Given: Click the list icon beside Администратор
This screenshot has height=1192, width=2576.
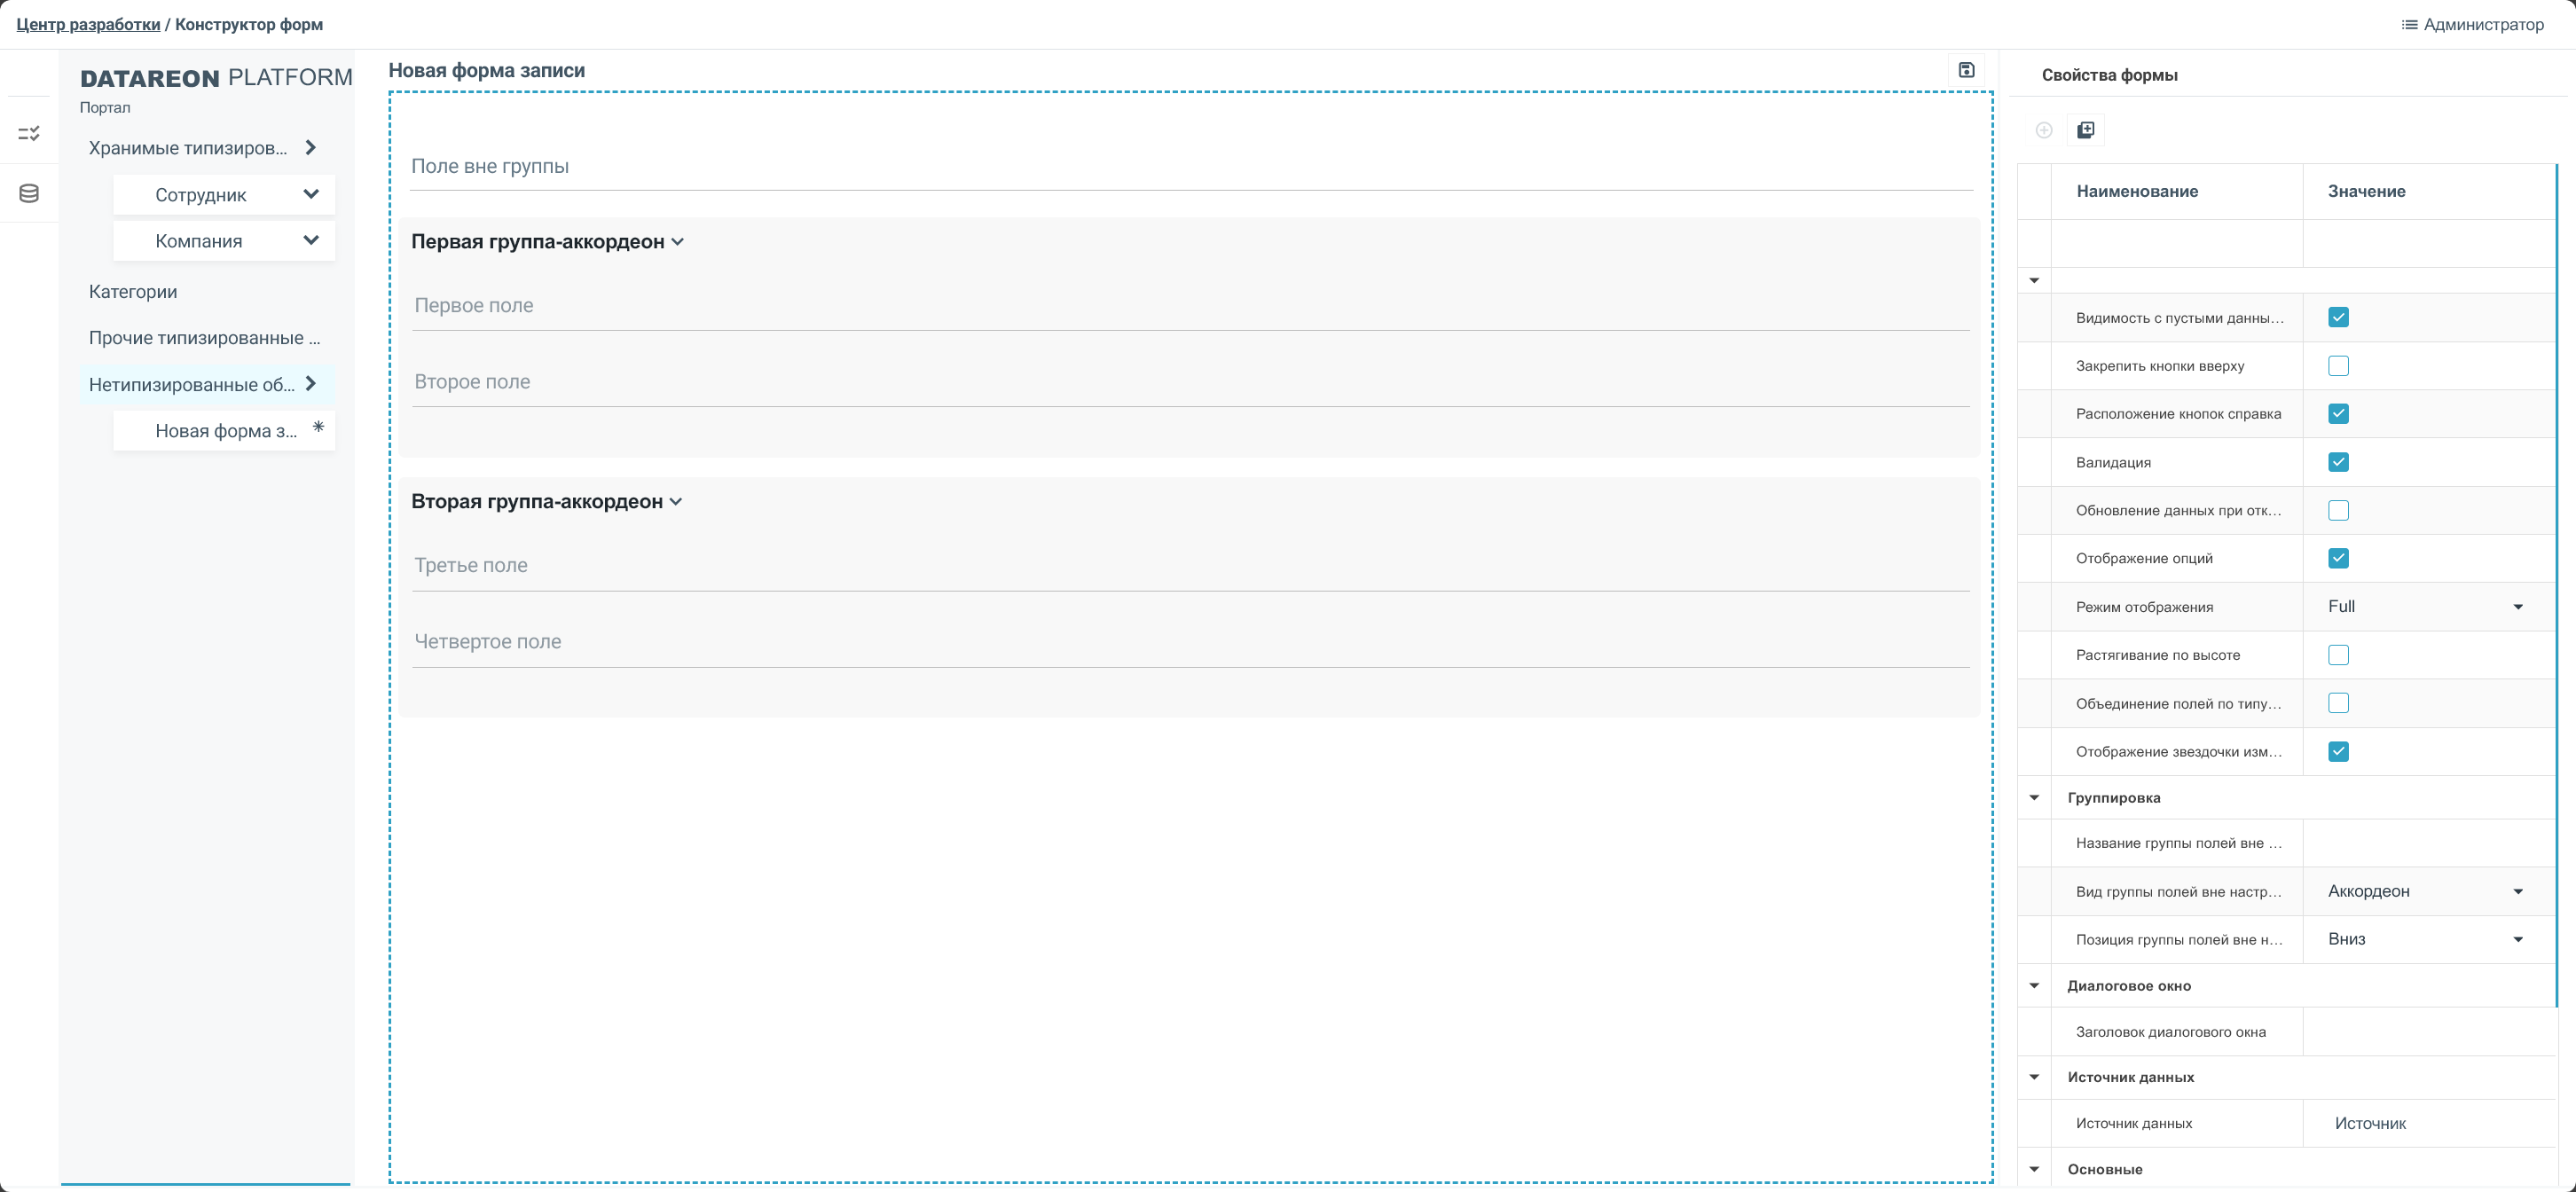Looking at the screenshot, I should (2409, 25).
